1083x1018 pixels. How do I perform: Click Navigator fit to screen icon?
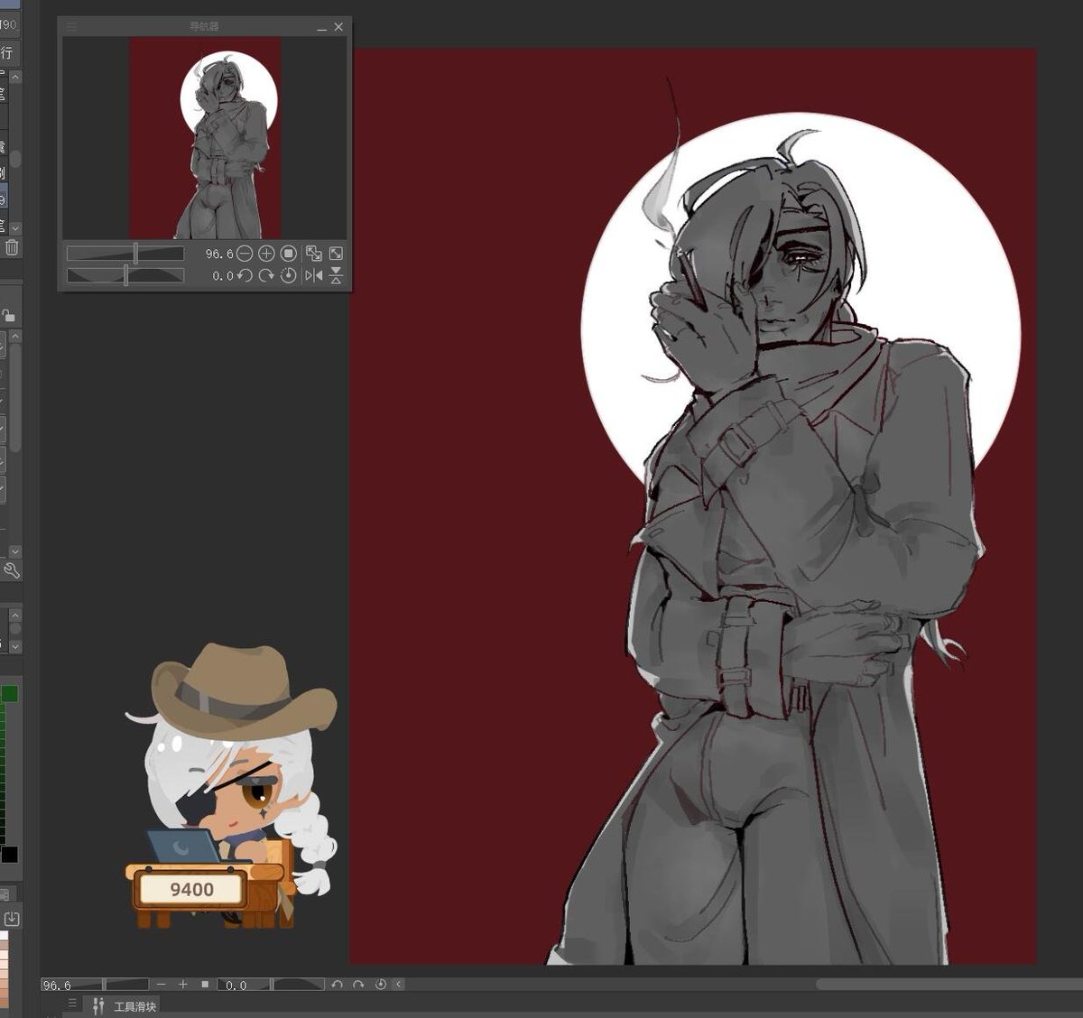click(313, 254)
